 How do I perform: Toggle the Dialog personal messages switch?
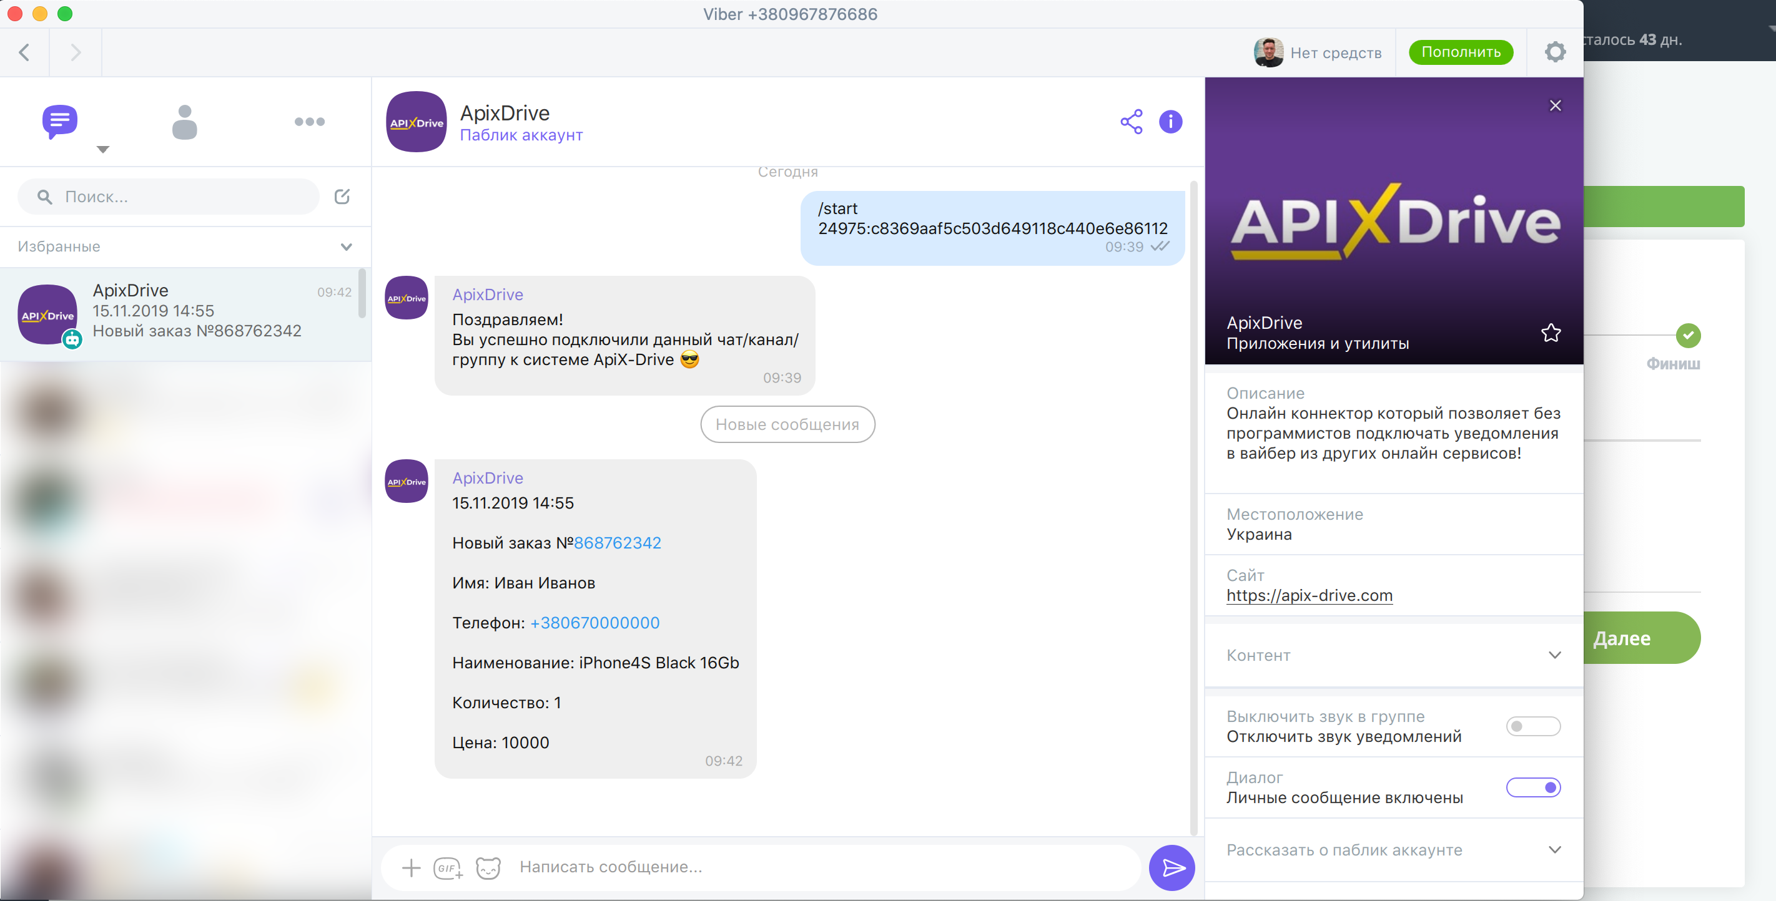coord(1533,787)
